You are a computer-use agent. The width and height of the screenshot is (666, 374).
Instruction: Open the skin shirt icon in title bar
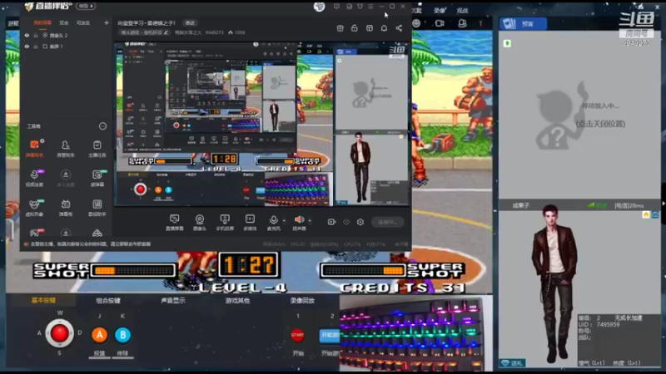tap(360, 7)
